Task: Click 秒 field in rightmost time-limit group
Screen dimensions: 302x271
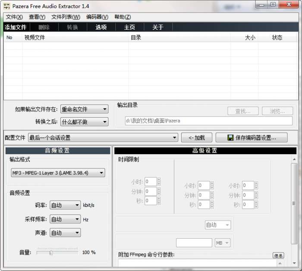Action: [x=248, y=204]
